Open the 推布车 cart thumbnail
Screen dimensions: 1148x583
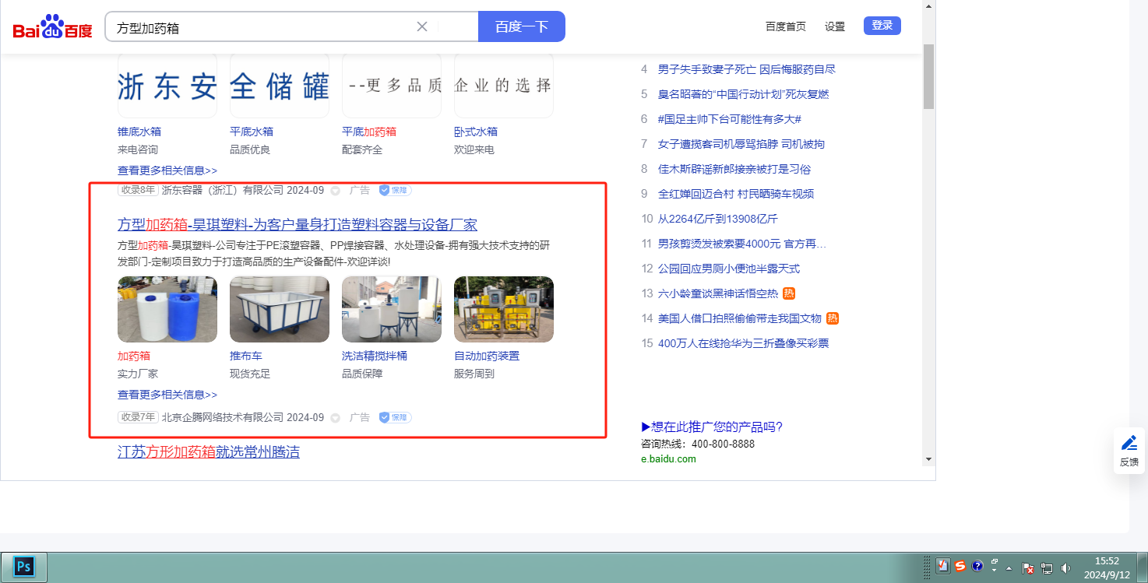click(x=280, y=309)
